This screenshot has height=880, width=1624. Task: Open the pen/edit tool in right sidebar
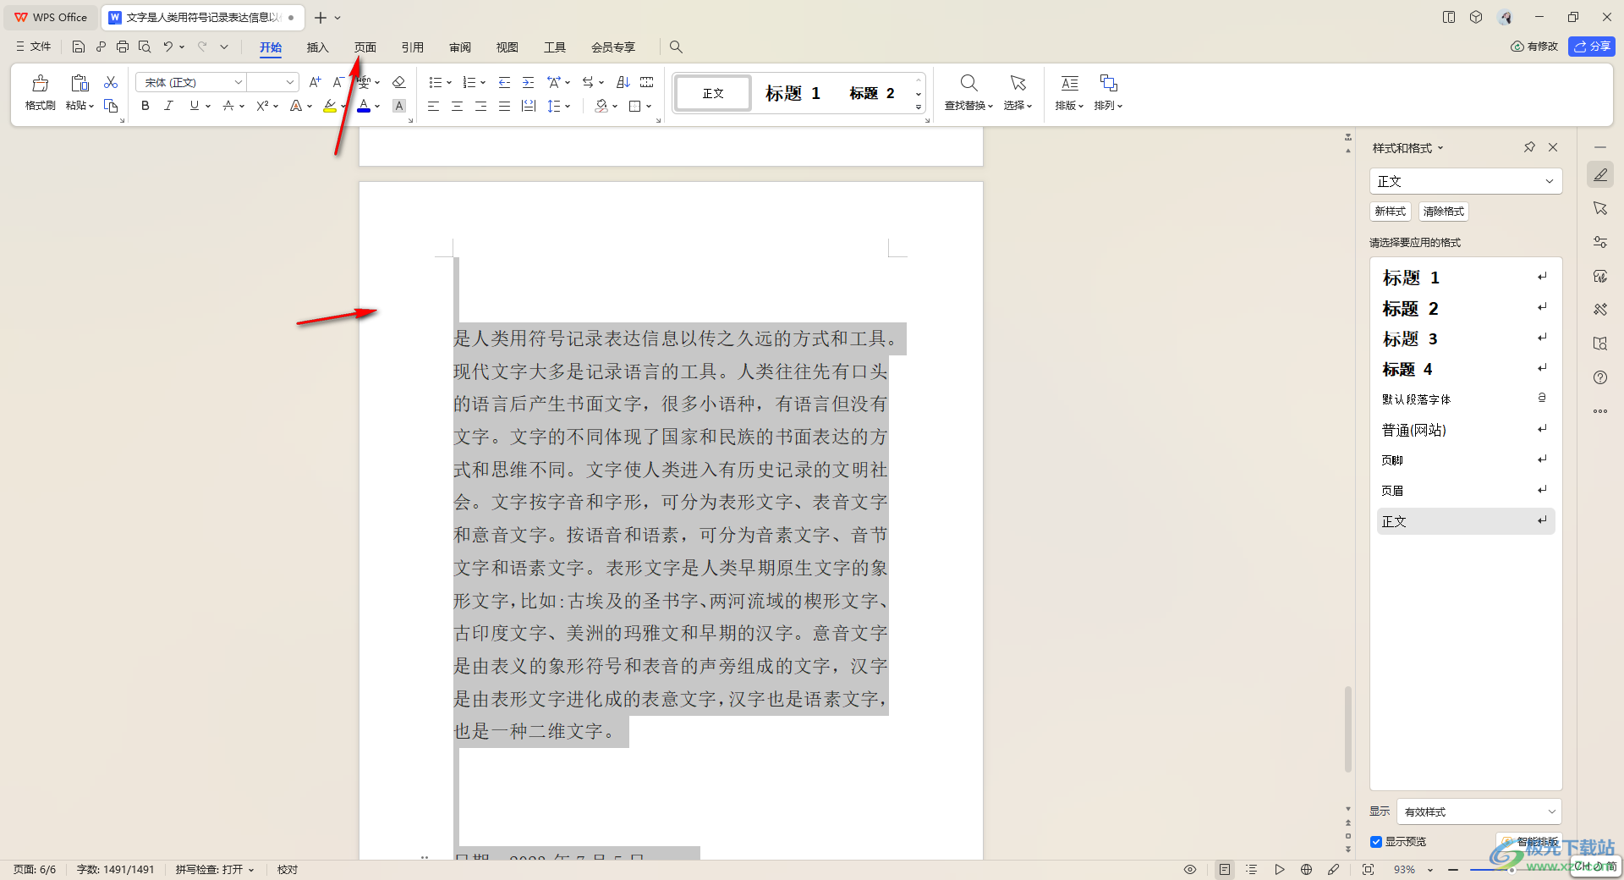tap(1600, 174)
